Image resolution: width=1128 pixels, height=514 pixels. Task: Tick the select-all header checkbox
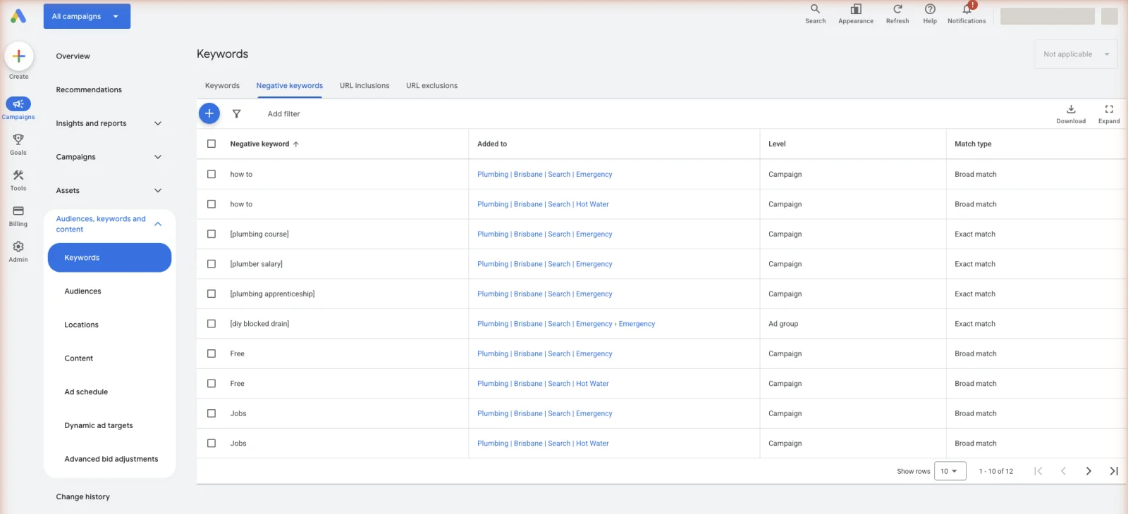(x=211, y=144)
